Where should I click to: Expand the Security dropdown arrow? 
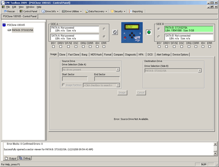tap(125, 11)
